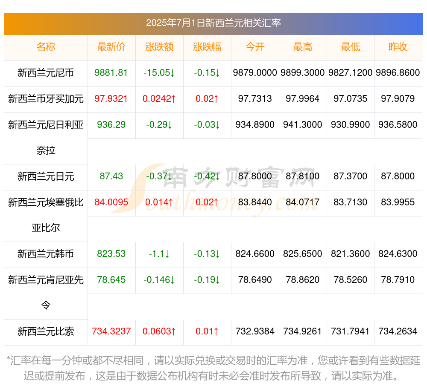Click high value 78.8620
The height and width of the screenshot is (389, 427).
point(303,280)
